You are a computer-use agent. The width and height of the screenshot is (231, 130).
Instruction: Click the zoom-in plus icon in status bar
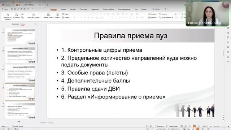pyautogui.click(x=228, y=126)
